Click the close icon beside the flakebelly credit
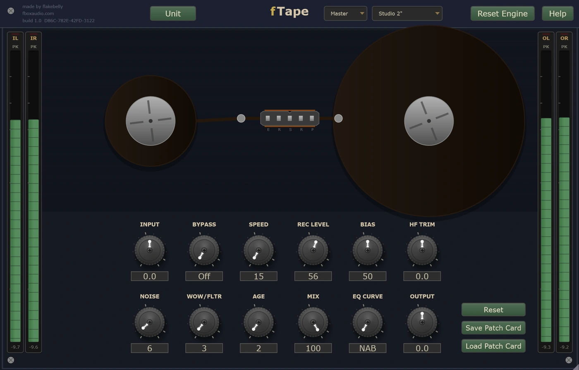579x370 pixels. pos(11,11)
